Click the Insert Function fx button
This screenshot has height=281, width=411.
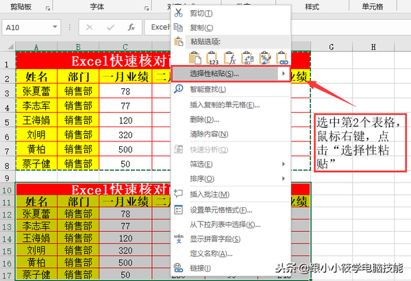tap(132, 27)
